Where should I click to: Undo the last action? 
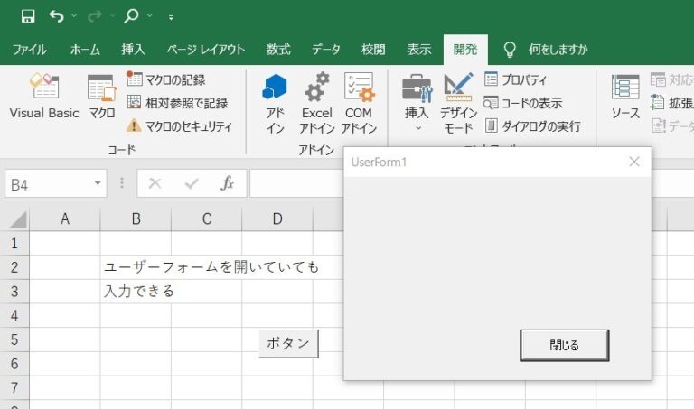coord(56,16)
